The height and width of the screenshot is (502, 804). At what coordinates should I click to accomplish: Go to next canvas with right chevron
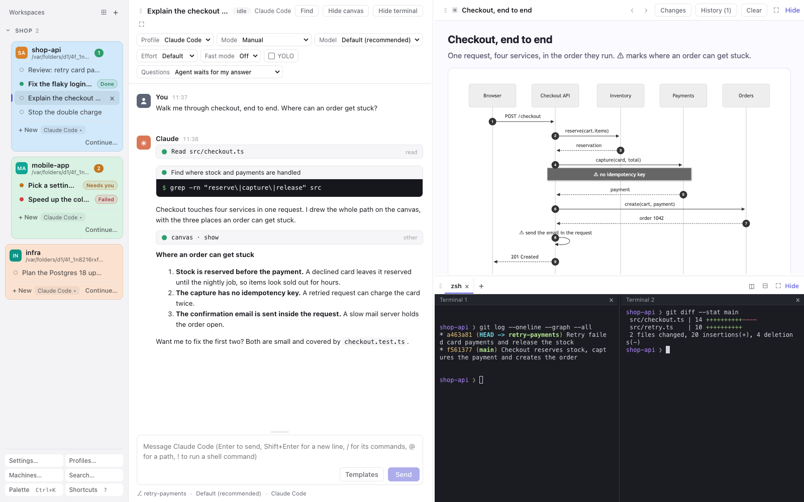[x=646, y=11]
